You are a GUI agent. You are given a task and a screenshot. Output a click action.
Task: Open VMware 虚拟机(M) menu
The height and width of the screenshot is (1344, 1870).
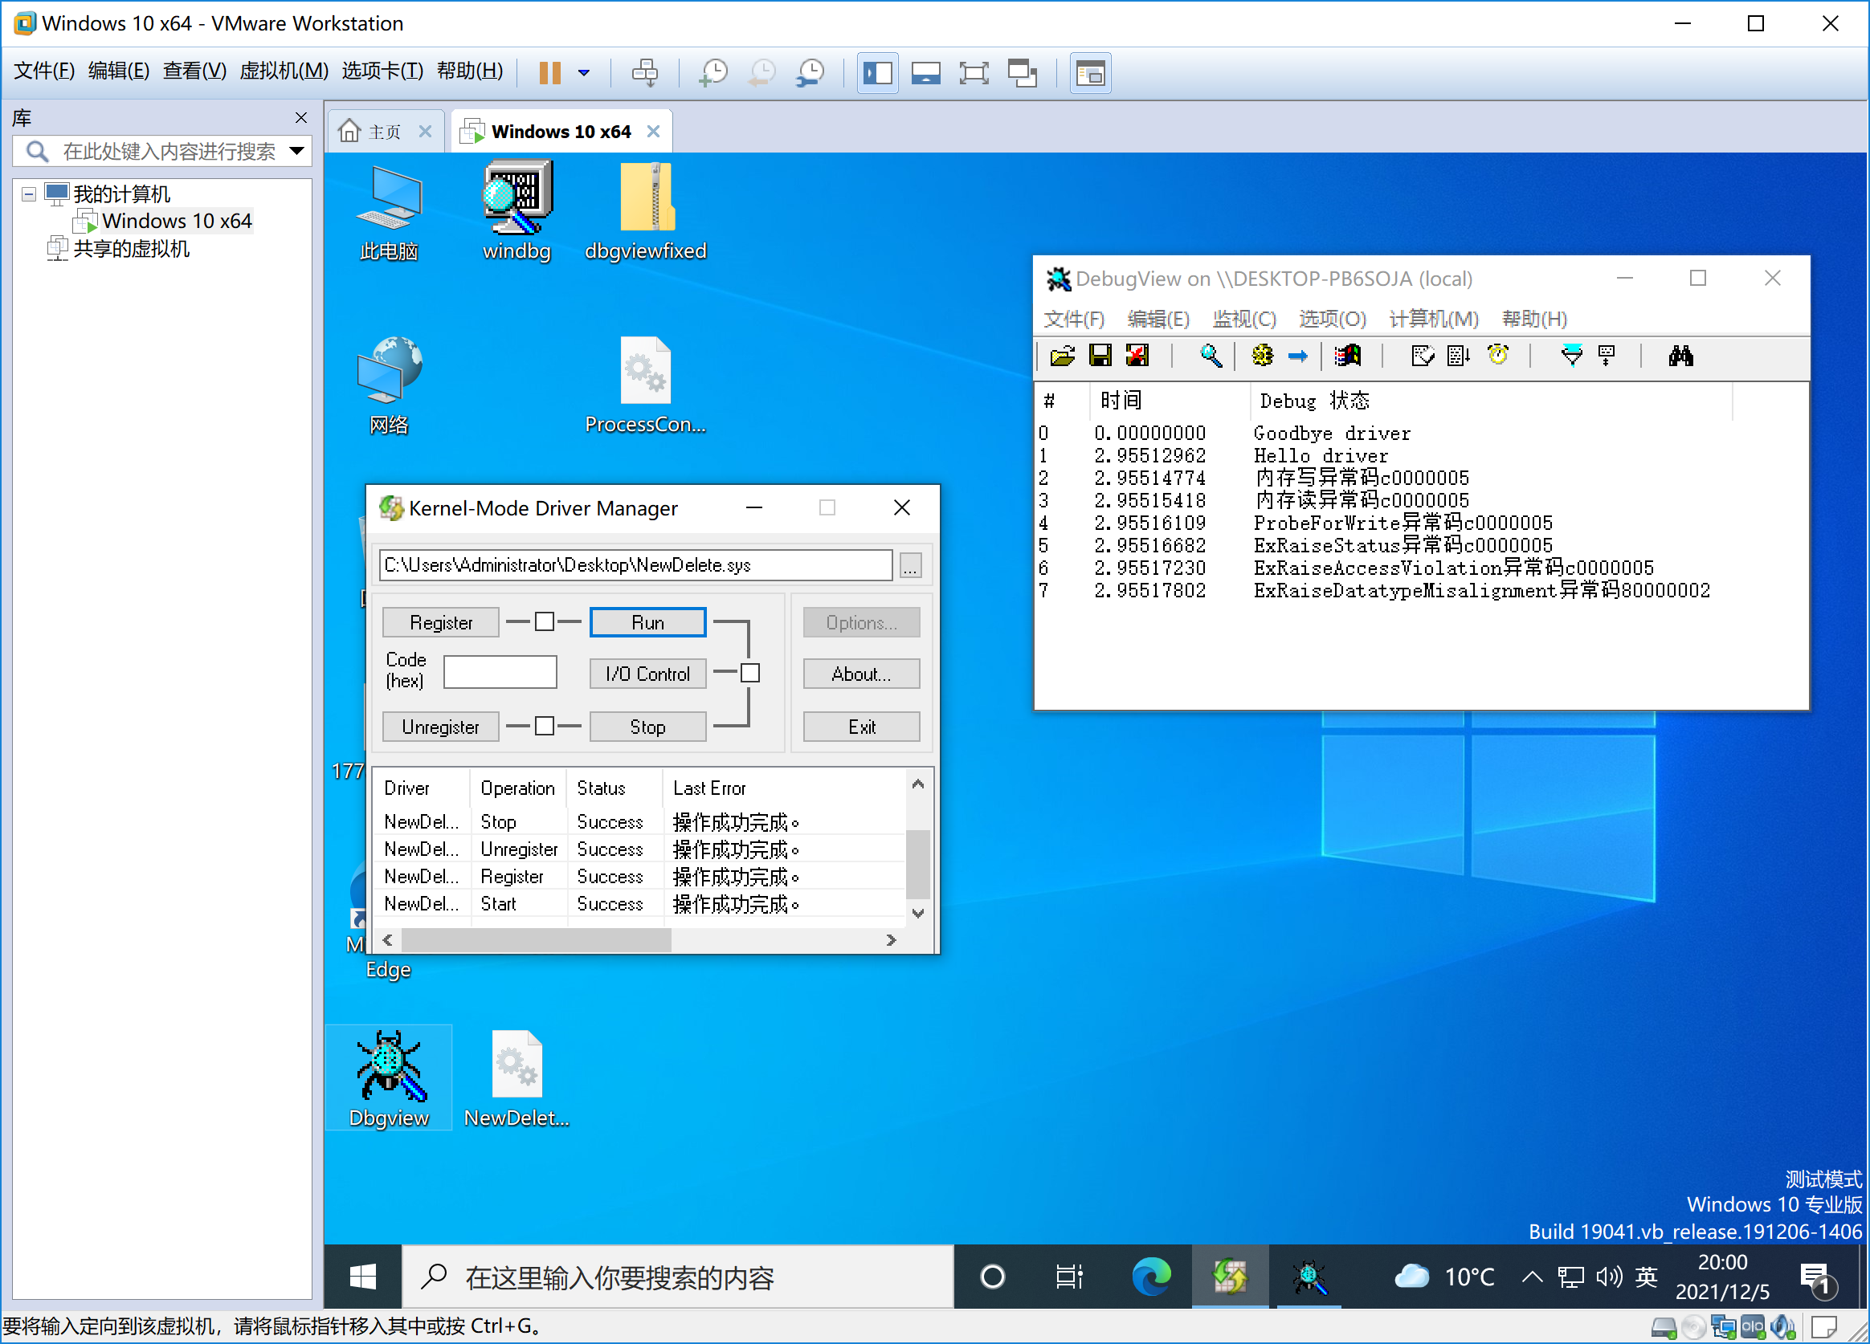tap(284, 71)
